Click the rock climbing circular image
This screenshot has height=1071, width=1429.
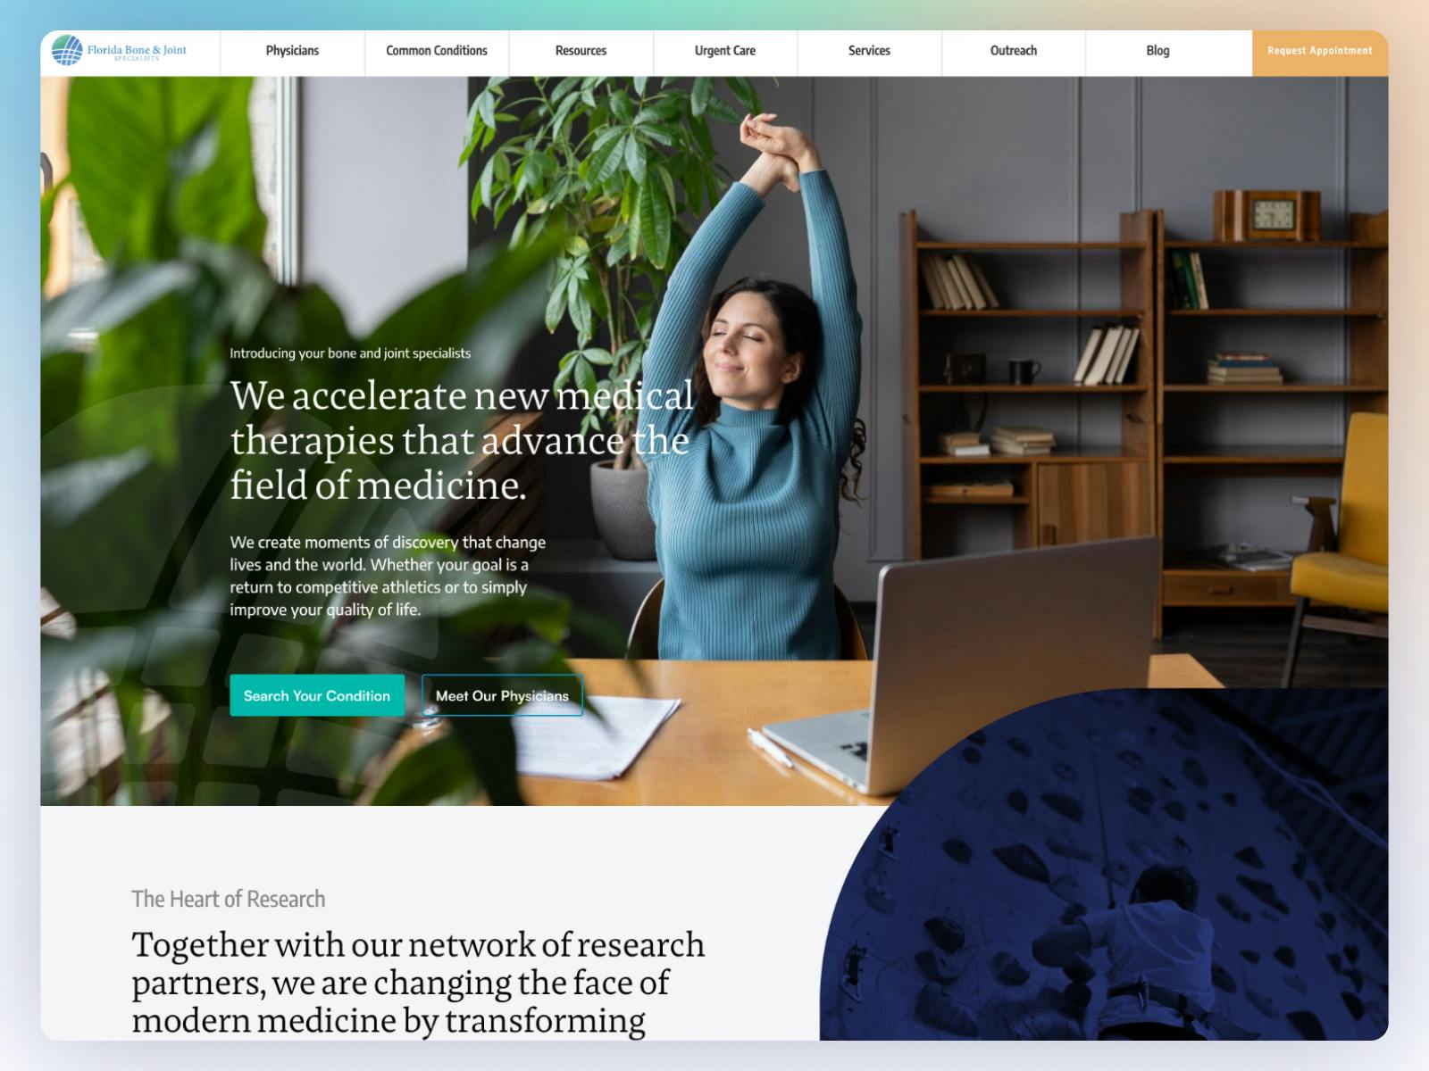(x=1104, y=864)
